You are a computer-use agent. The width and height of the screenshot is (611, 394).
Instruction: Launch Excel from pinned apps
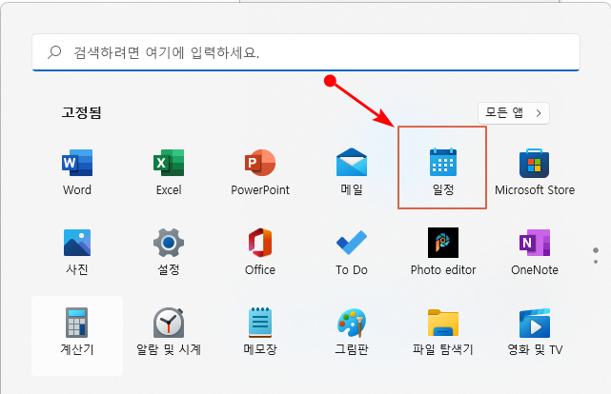click(x=169, y=172)
